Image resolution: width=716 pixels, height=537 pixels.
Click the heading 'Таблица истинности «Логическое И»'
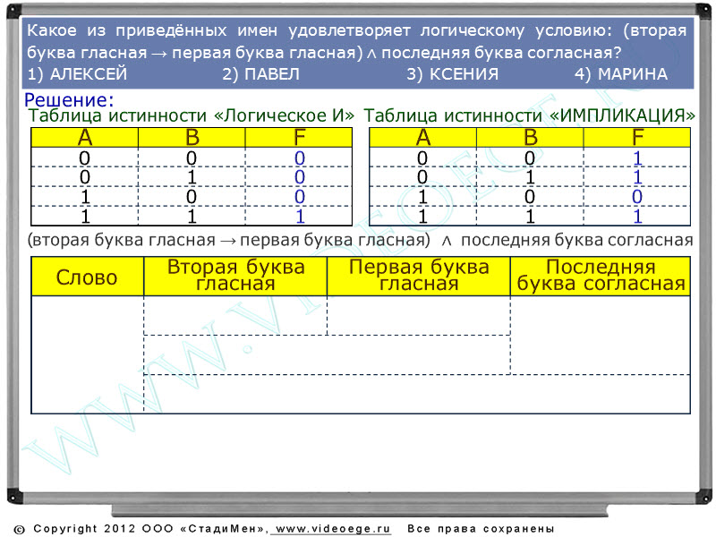tap(191, 115)
